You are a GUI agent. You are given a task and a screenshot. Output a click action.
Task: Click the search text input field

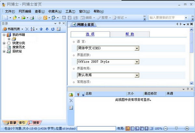(x=169, y=17)
